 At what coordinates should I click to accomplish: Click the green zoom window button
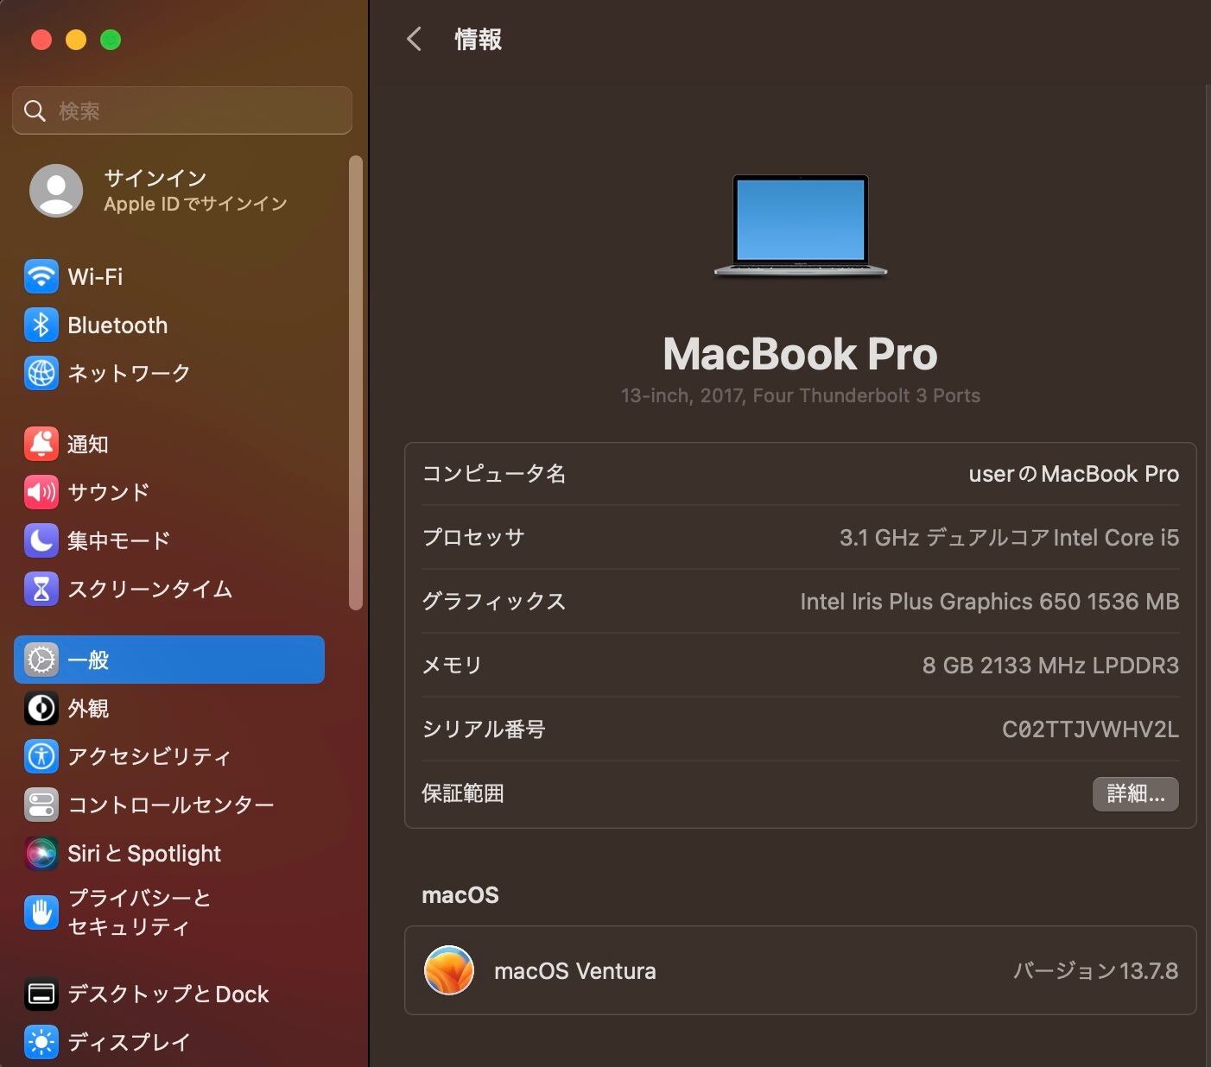pyautogui.click(x=111, y=40)
